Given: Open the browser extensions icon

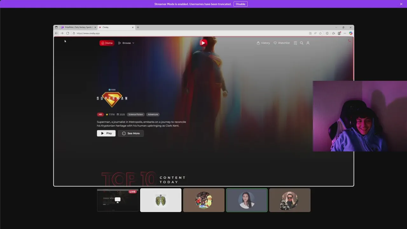Looking at the screenshot, I should pos(327,33).
